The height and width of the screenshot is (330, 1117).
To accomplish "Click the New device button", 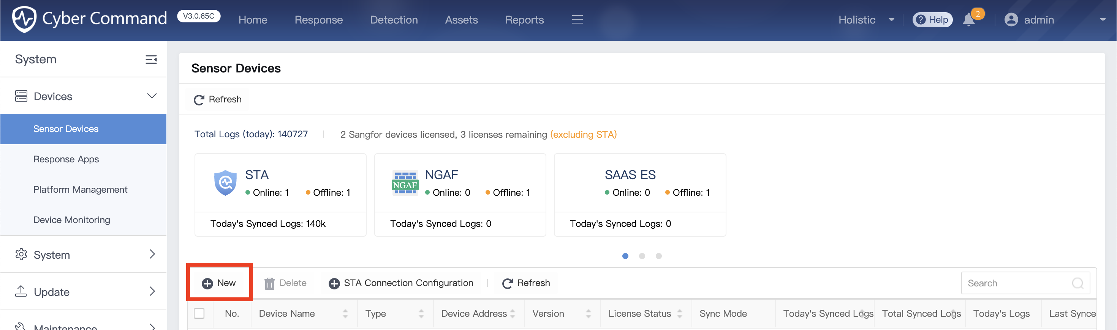I will click(219, 283).
